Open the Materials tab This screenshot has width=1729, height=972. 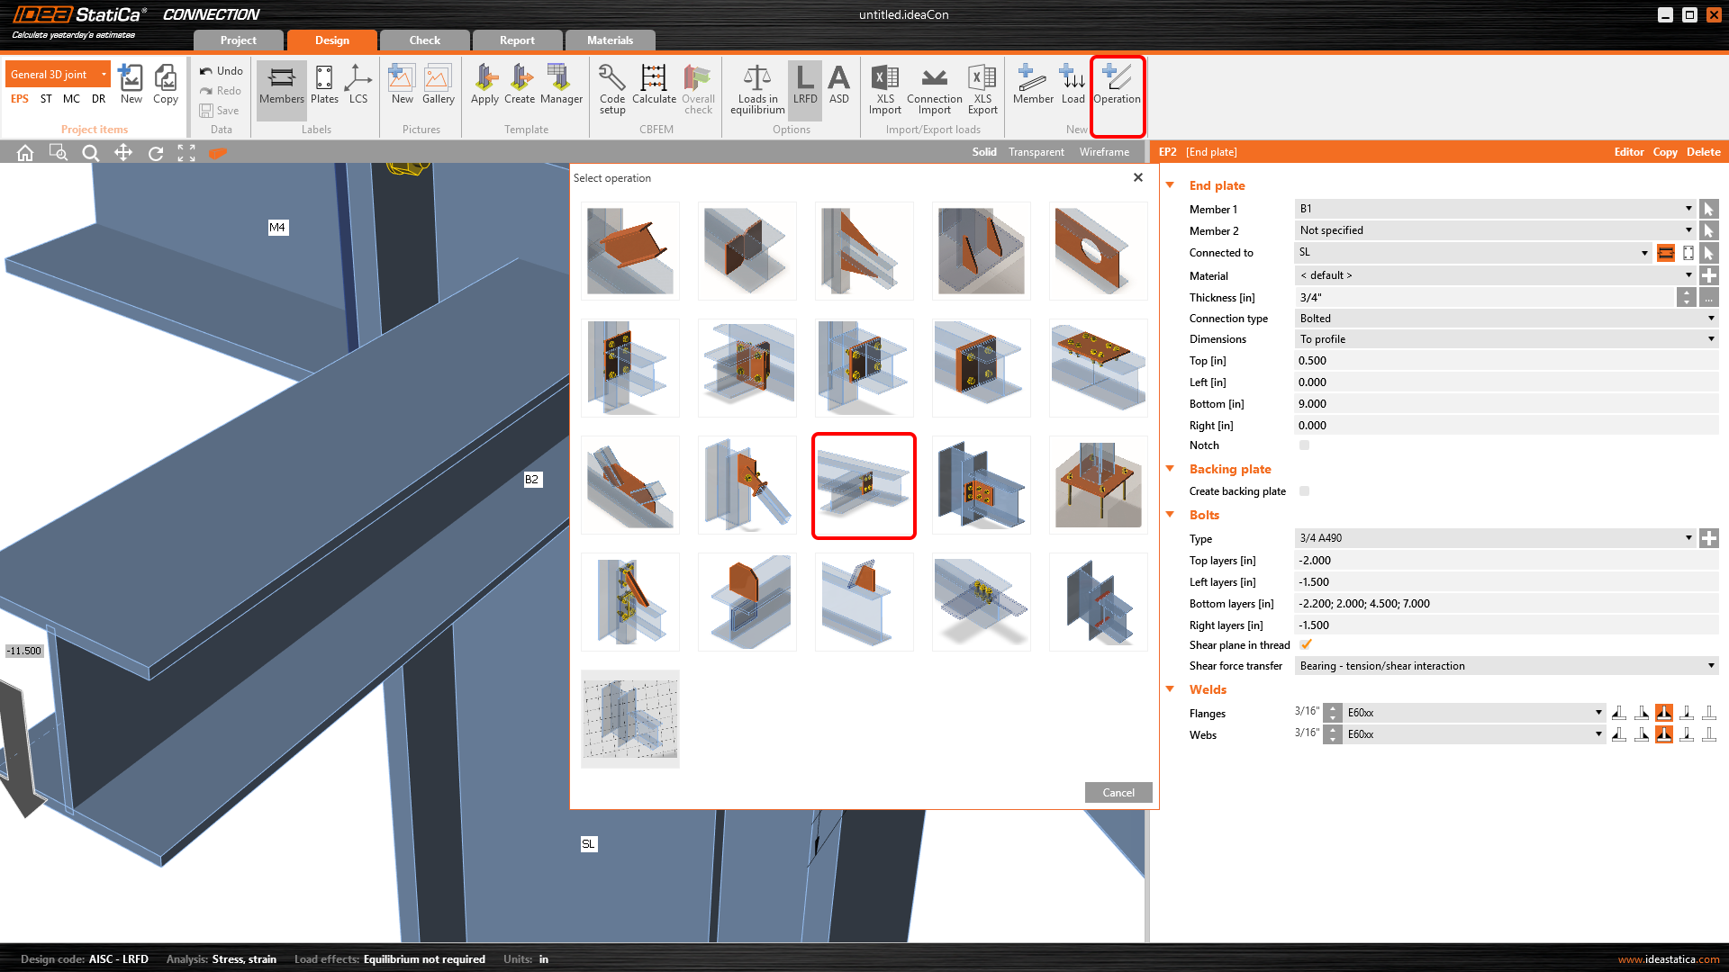610,40
